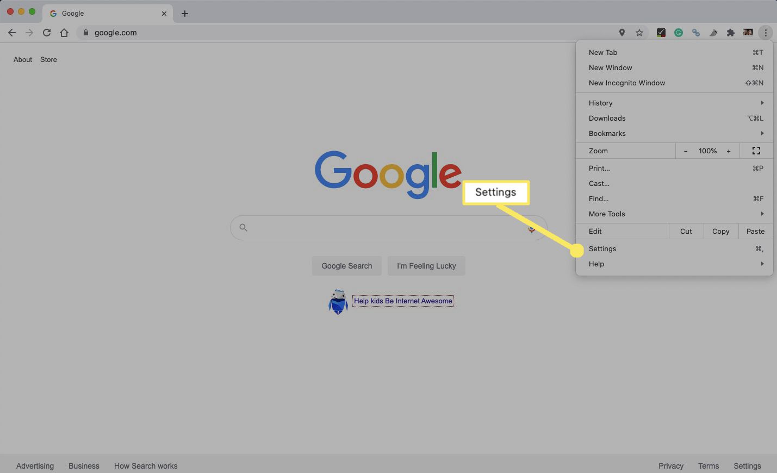
Task: Choose Find... from the menu
Action: [674, 198]
